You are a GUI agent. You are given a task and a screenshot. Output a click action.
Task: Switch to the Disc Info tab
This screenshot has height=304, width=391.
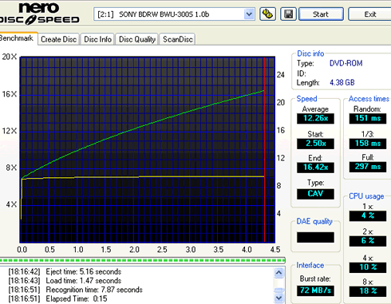[97, 39]
